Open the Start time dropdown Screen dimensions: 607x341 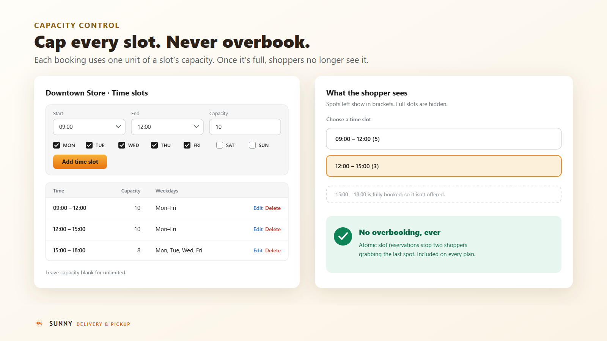tap(89, 127)
